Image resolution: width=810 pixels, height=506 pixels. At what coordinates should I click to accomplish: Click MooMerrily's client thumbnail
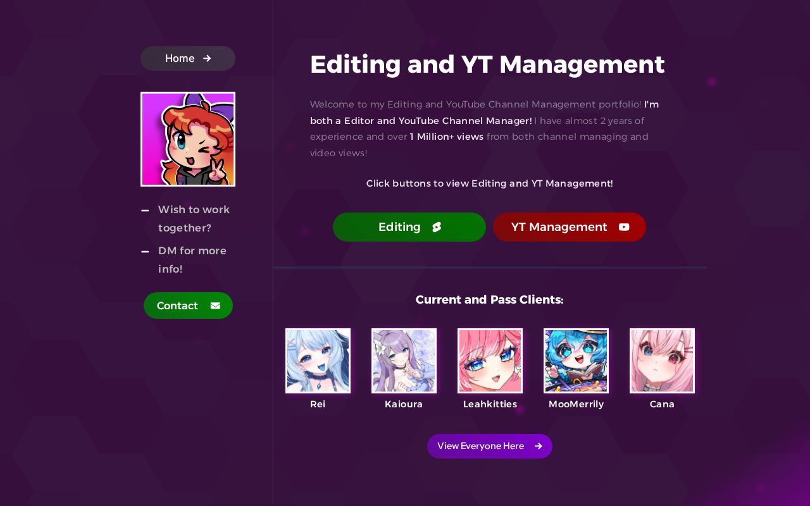pos(576,361)
